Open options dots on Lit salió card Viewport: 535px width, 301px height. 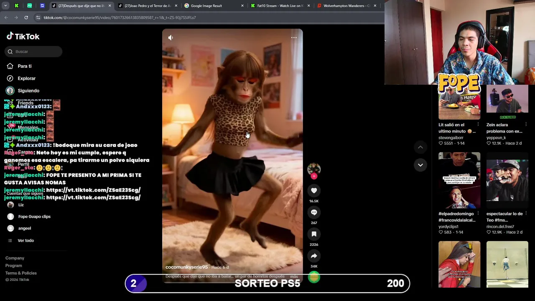point(478,125)
